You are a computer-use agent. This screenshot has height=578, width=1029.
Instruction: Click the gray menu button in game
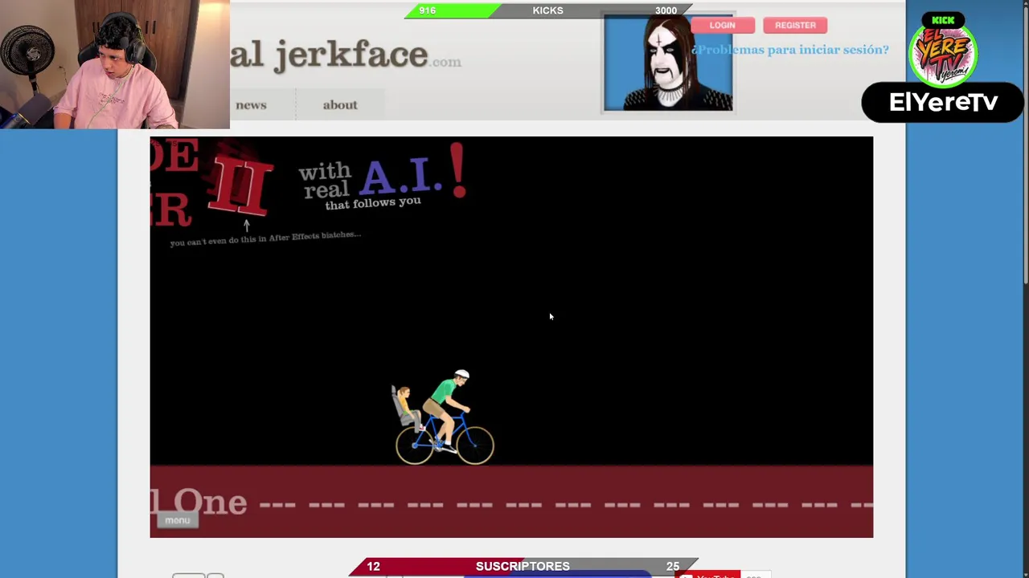tap(178, 520)
